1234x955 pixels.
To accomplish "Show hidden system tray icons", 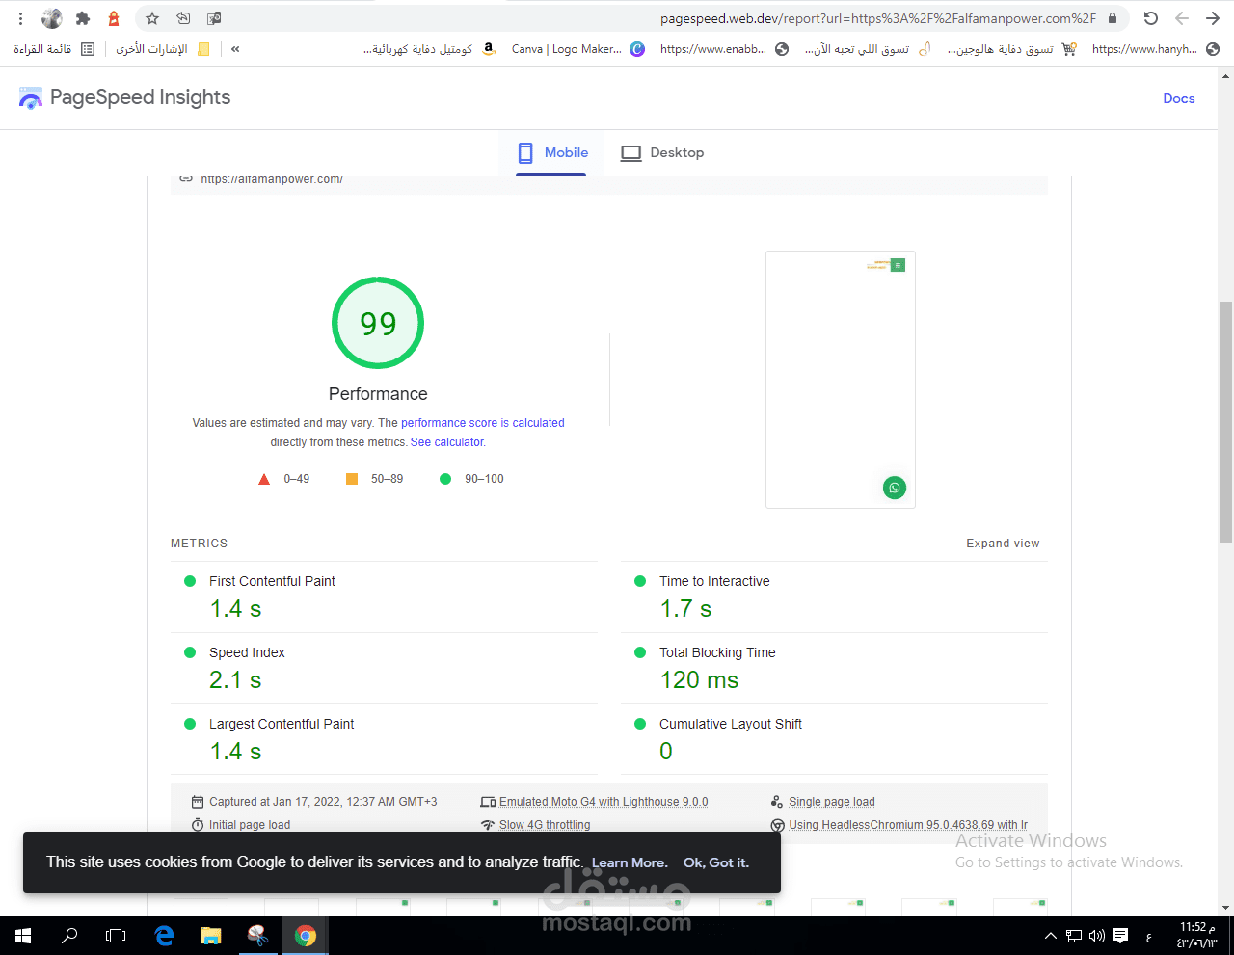I will pyautogui.click(x=1051, y=936).
